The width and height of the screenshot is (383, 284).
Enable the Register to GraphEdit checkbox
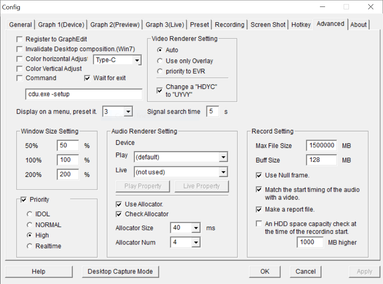click(20, 40)
